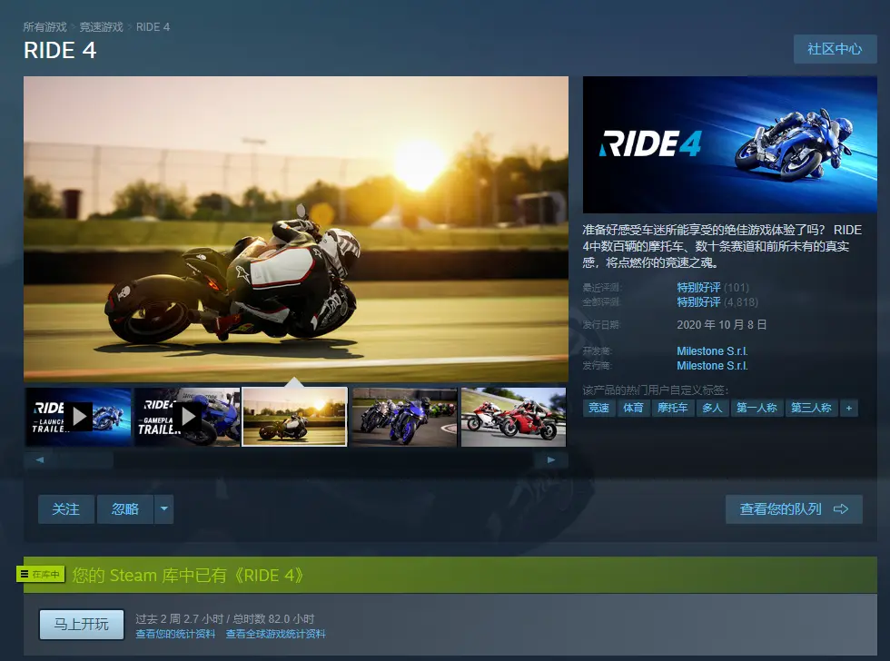Image resolution: width=890 pixels, height=661 pixels.
Task: Select the sunset motorcycle screenshot thumbnail
Action: coord(294,417)
